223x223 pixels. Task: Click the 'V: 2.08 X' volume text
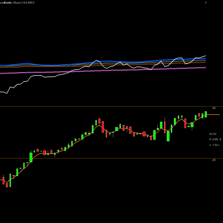tap(215, 140)
